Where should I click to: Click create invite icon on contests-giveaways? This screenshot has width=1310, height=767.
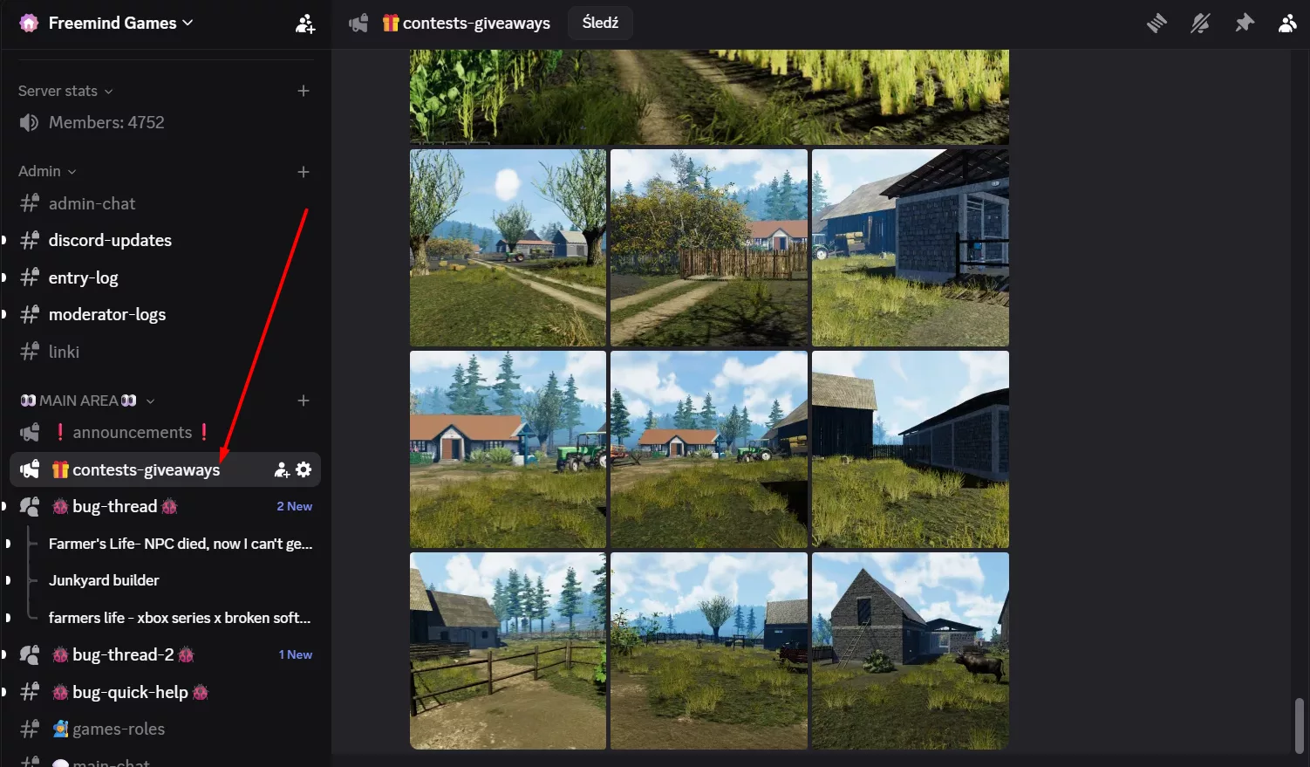point(282,469)
